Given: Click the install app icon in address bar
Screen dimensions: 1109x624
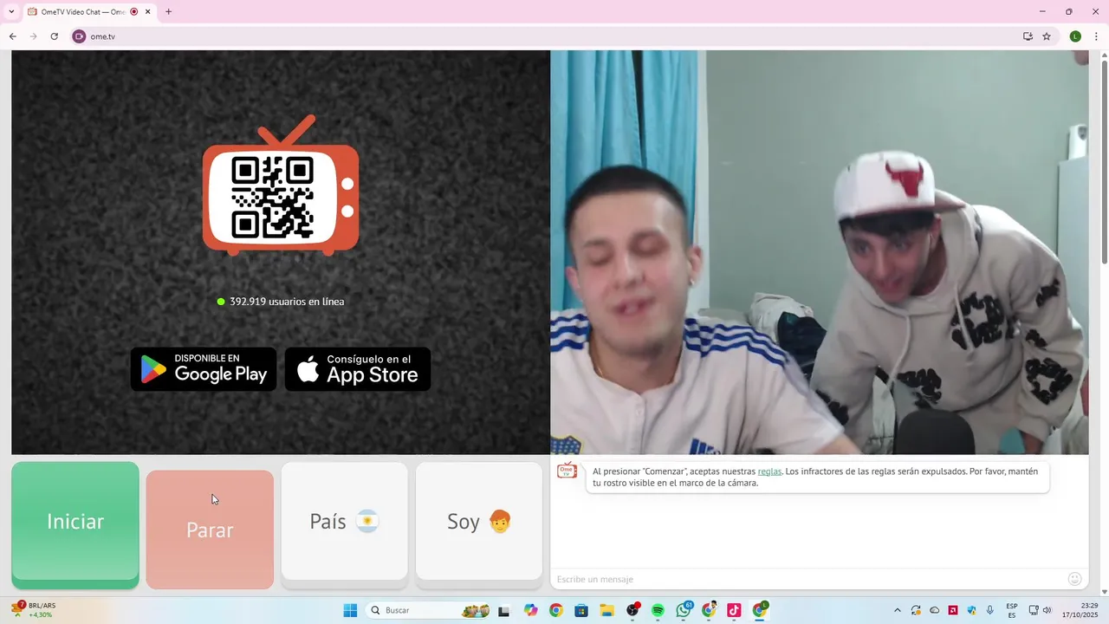Looking at the screenshot, I should click(1028, 36).
